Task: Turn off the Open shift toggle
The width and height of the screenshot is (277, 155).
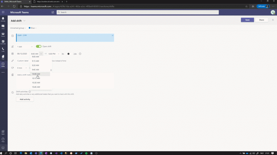Action: [x=39, y=46]
